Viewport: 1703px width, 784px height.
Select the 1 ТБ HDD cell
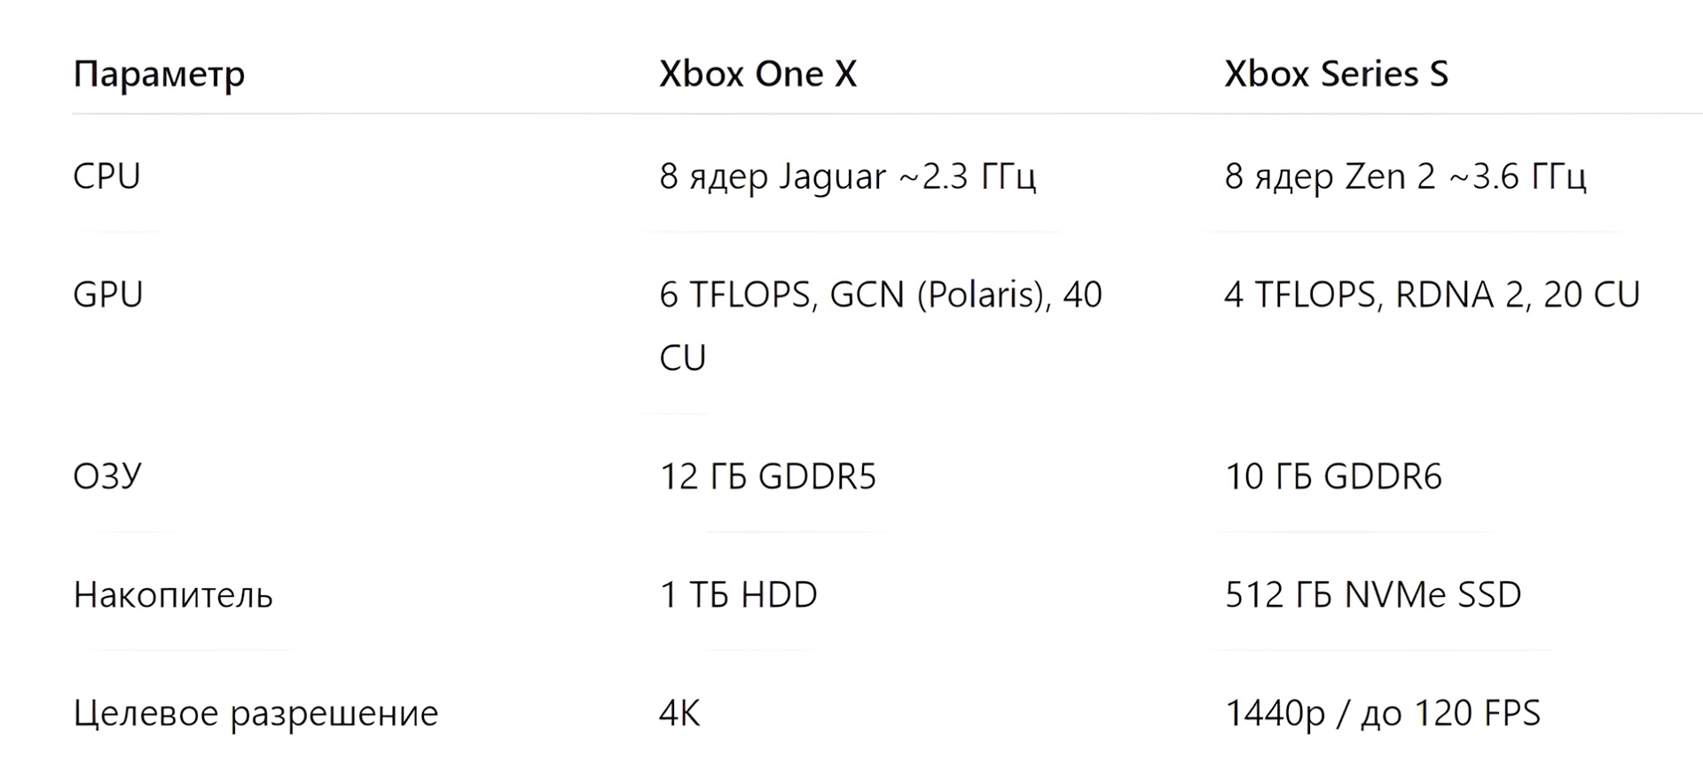738,594
